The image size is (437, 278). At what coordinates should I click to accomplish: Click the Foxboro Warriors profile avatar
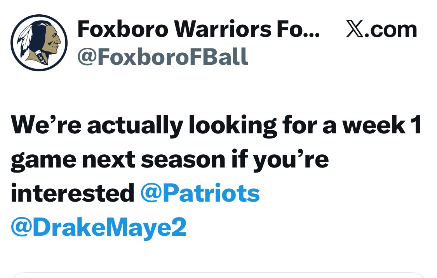[39, 43]
